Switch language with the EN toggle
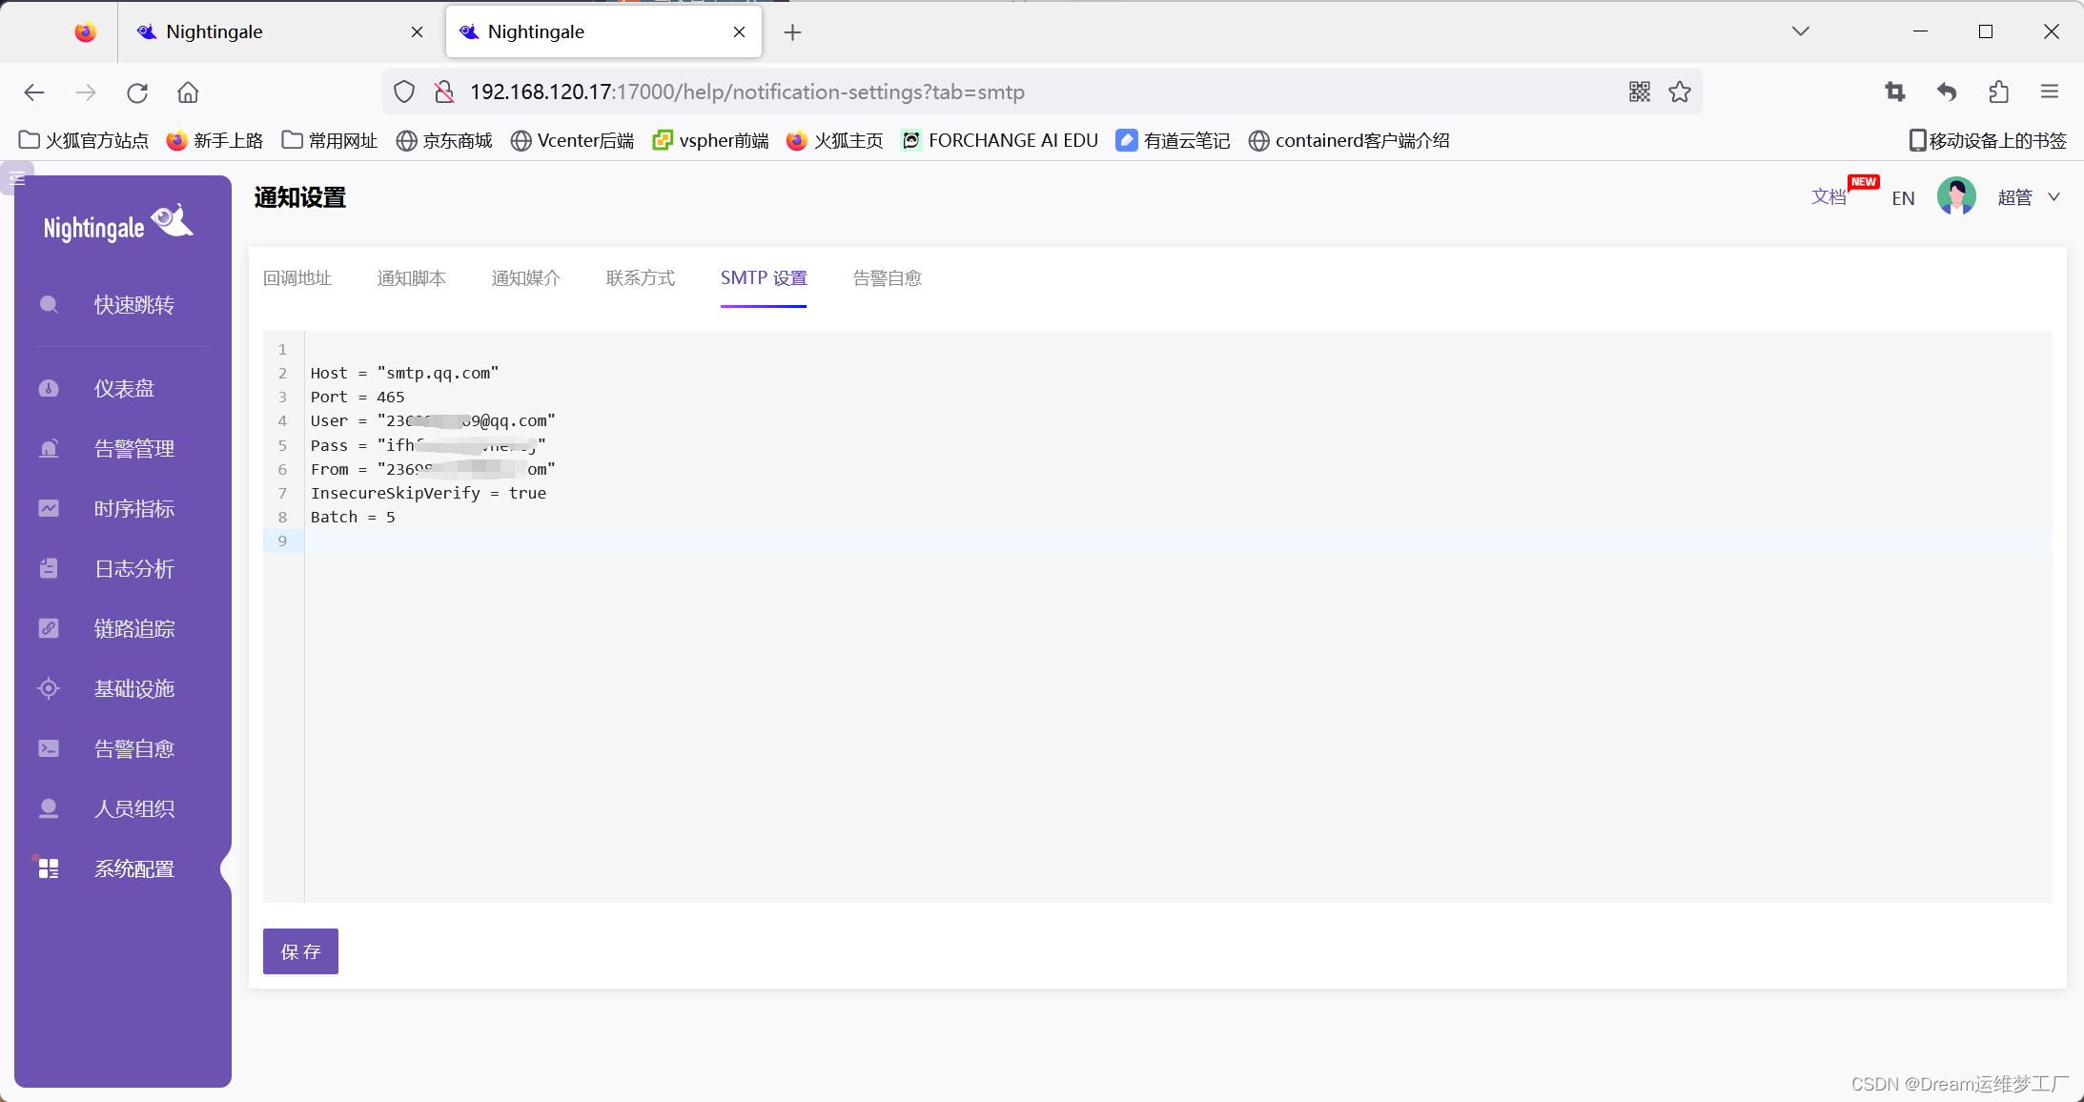2084x1102 pixels. tap(1903, 198)
